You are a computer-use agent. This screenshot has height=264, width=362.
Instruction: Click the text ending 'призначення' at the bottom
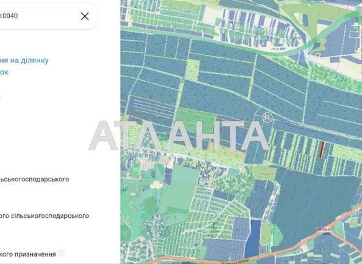point(28,254)
